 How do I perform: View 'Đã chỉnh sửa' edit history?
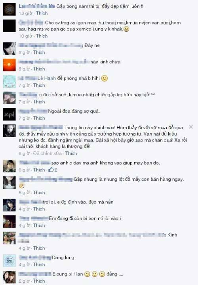point(48,153)
